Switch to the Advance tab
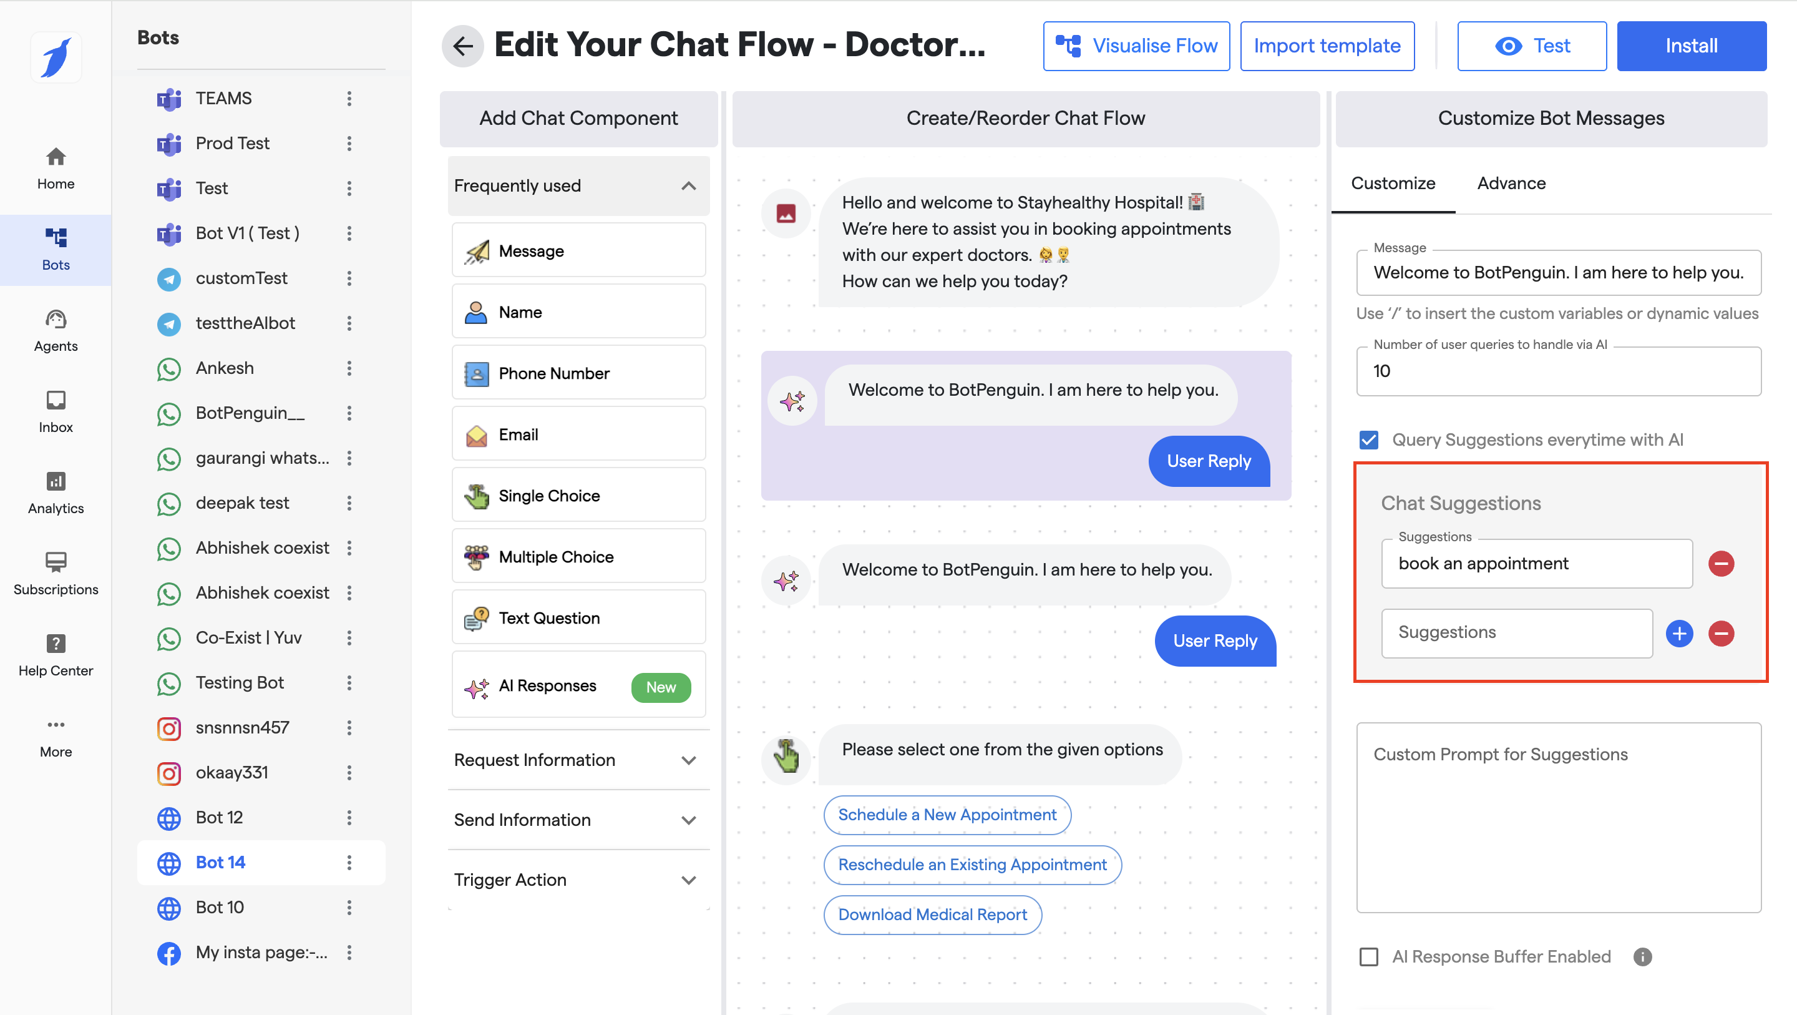 (x=1511, y=184)
